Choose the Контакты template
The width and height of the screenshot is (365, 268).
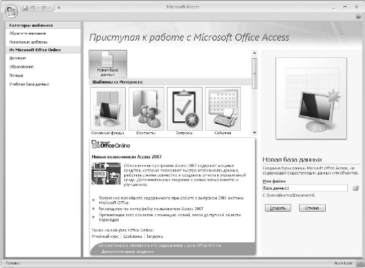click(146, 111)
